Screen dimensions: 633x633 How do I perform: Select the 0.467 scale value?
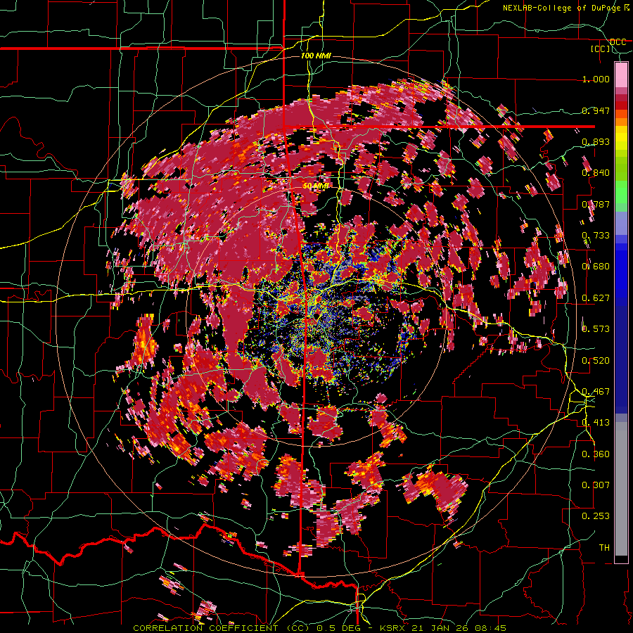(596, 392)
